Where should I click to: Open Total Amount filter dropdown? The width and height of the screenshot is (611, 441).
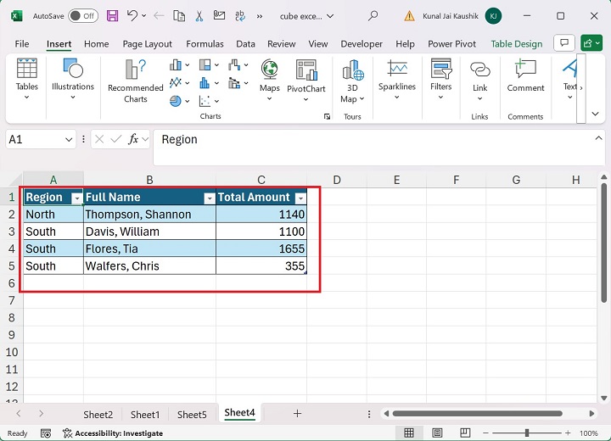[300, 198]
